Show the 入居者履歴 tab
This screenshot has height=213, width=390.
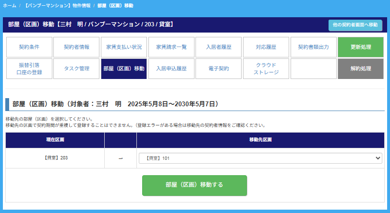(219, 47)
